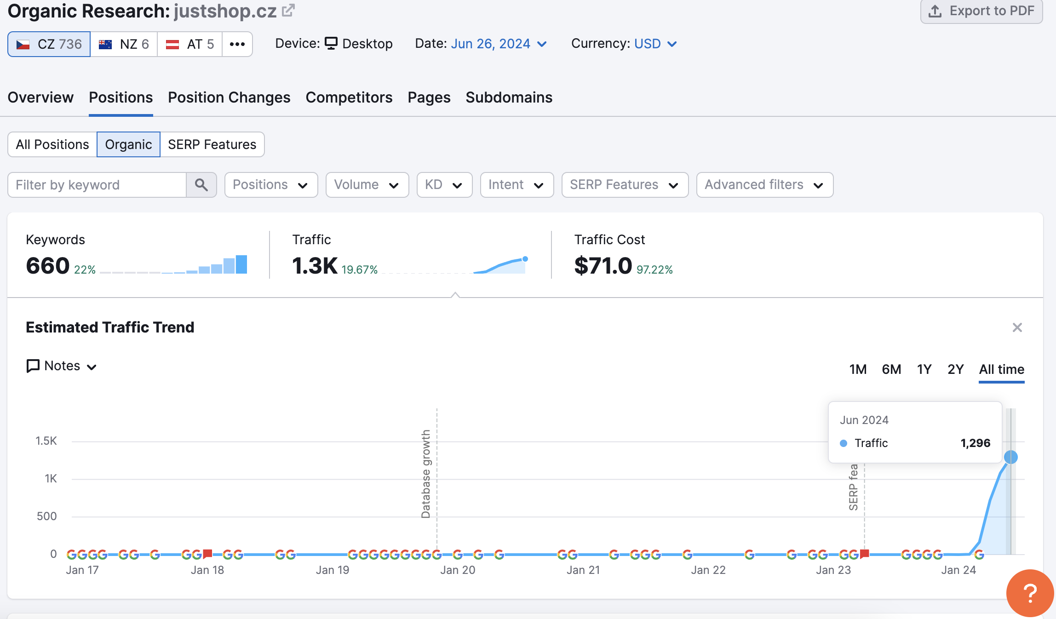The width and height of the screenshot is (1056, 619).
Task: Select AT 5 country database
Action: click(189, 44)
